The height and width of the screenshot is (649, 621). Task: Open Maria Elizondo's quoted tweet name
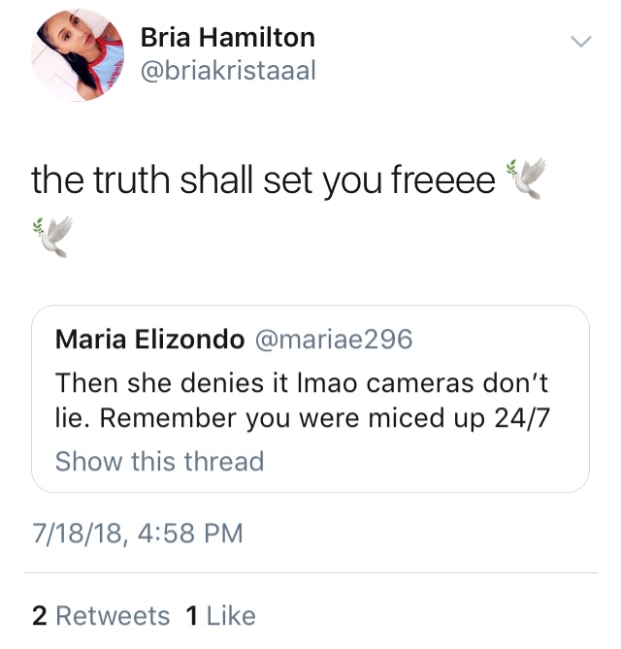(149, 340)
